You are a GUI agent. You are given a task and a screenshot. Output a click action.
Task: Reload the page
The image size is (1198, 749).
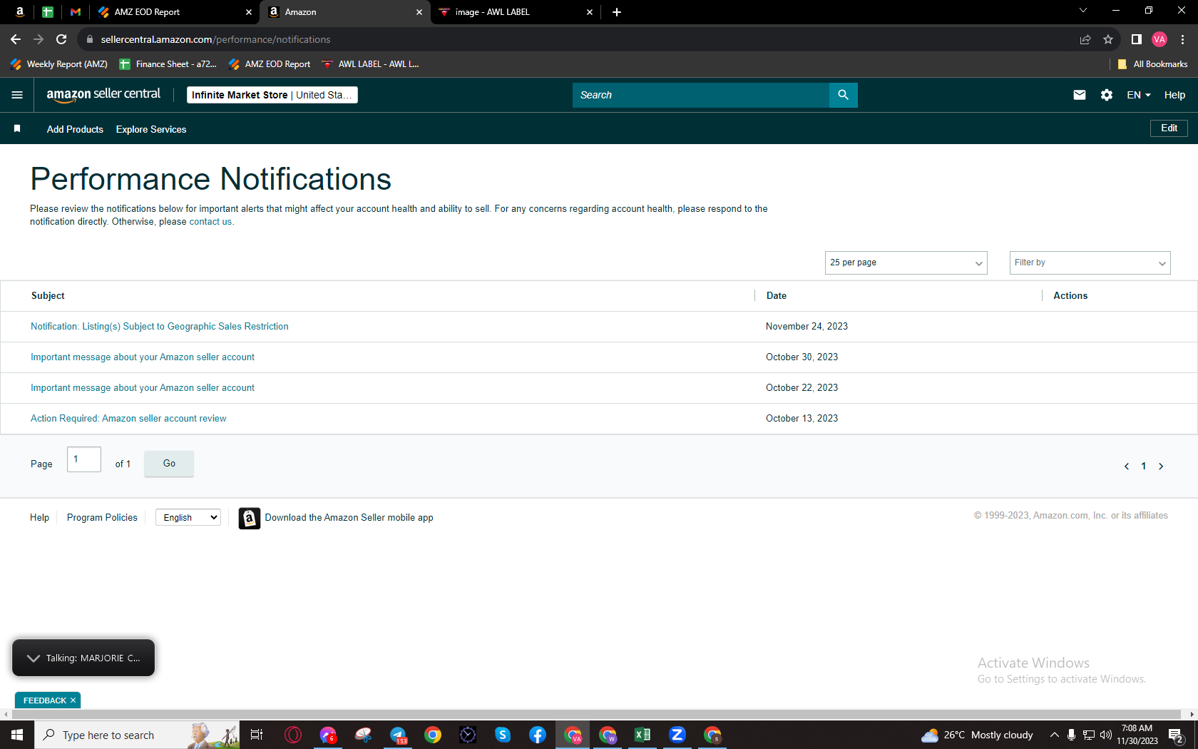pos(61,39)
